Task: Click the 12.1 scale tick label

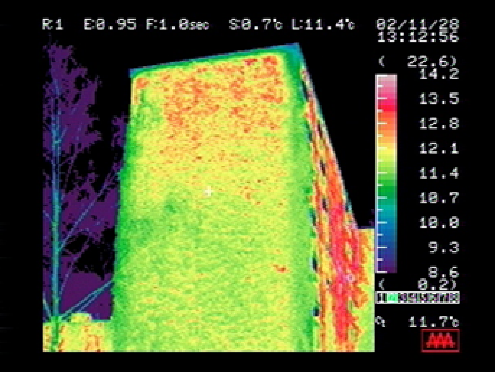Action: 439,149
